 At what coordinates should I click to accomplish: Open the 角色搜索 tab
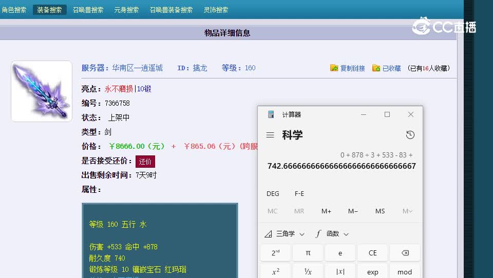click(x=14, y=10)
